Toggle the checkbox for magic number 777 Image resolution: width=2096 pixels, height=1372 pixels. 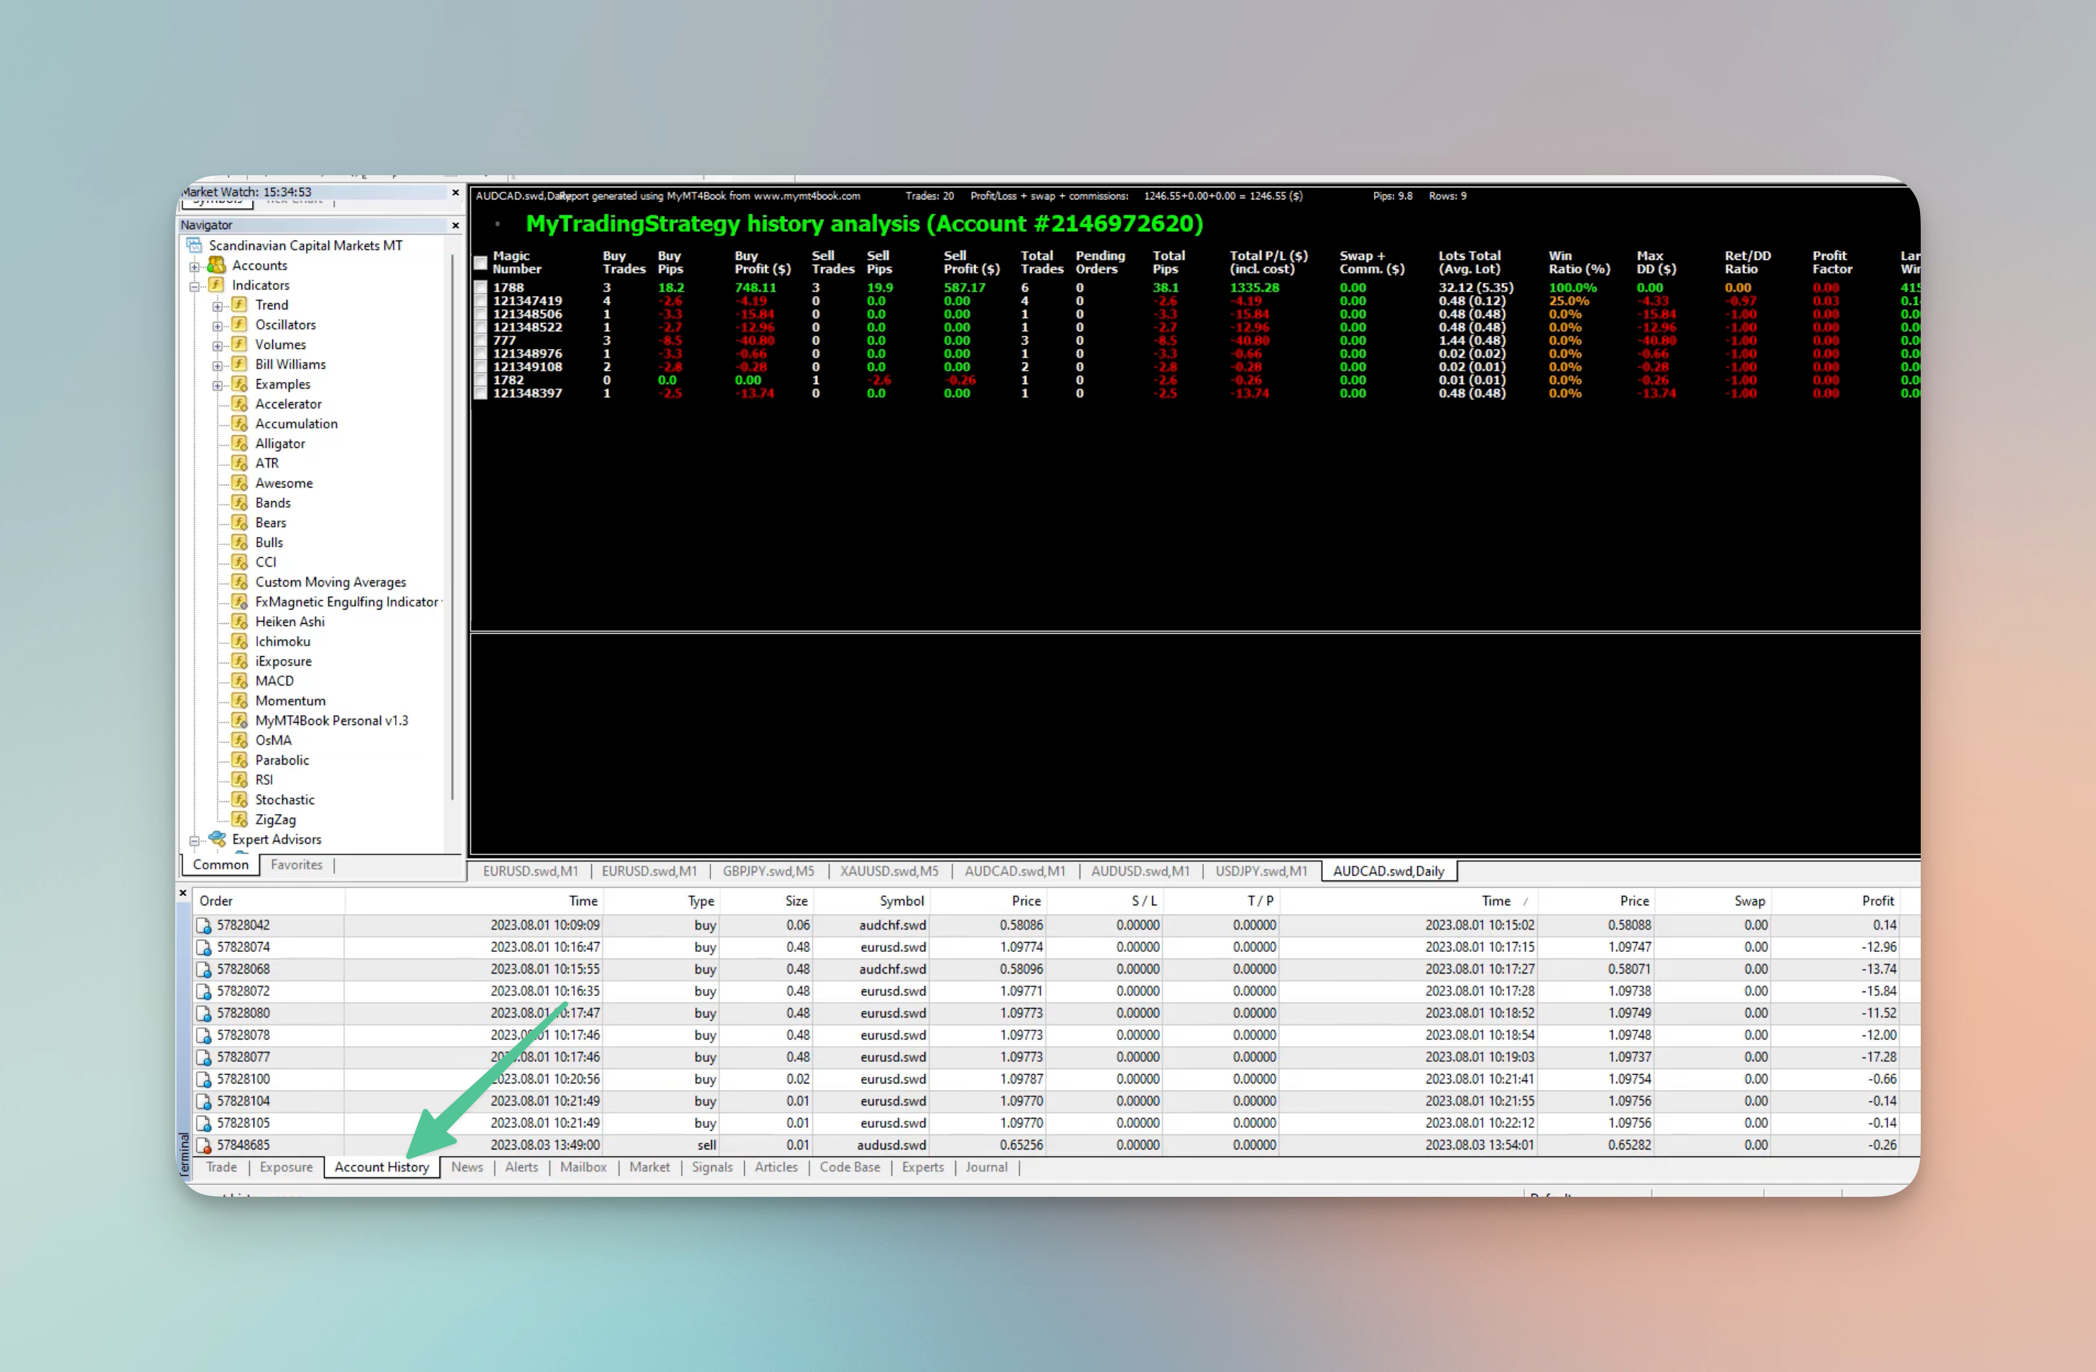[481, 340]
